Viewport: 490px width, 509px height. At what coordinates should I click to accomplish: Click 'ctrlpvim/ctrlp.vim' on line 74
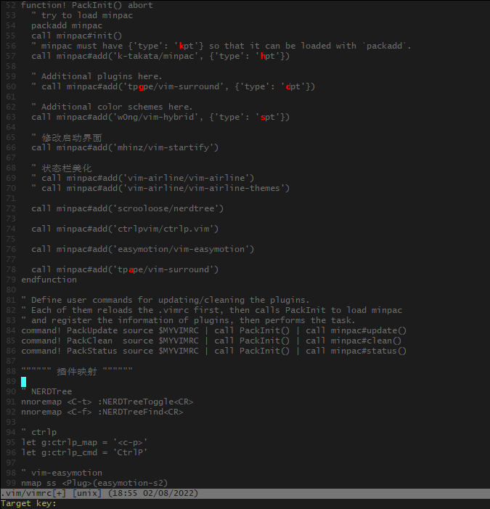point(163,229)
